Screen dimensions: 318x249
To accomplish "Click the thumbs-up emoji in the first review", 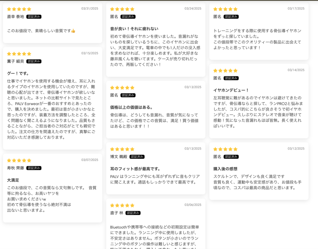I will (x=73, y=31).
